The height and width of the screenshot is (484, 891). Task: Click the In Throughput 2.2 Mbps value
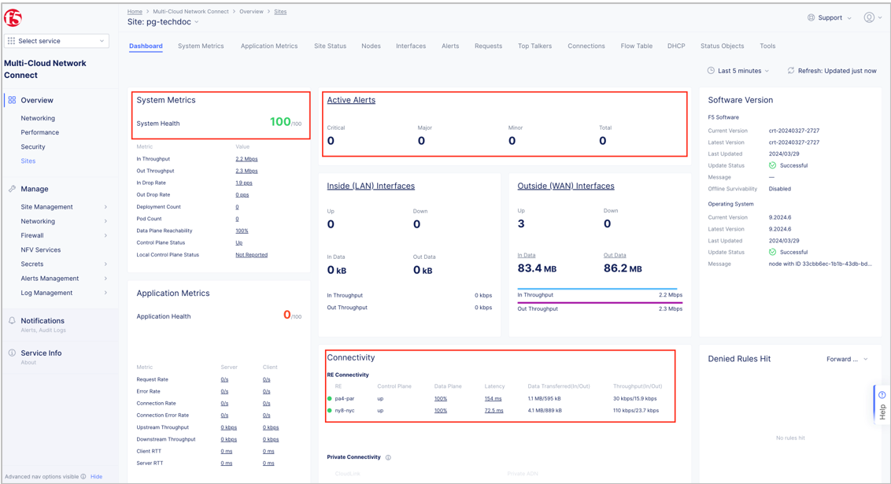(246, 159)
